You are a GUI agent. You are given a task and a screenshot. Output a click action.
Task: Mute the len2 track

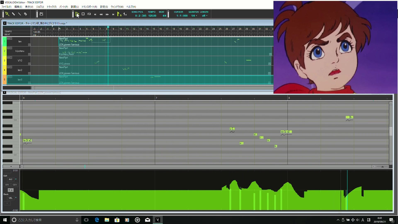click(x=8, y=67)
